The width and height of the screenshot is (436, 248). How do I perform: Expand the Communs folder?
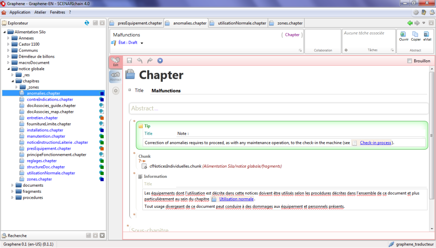point(8,50)
